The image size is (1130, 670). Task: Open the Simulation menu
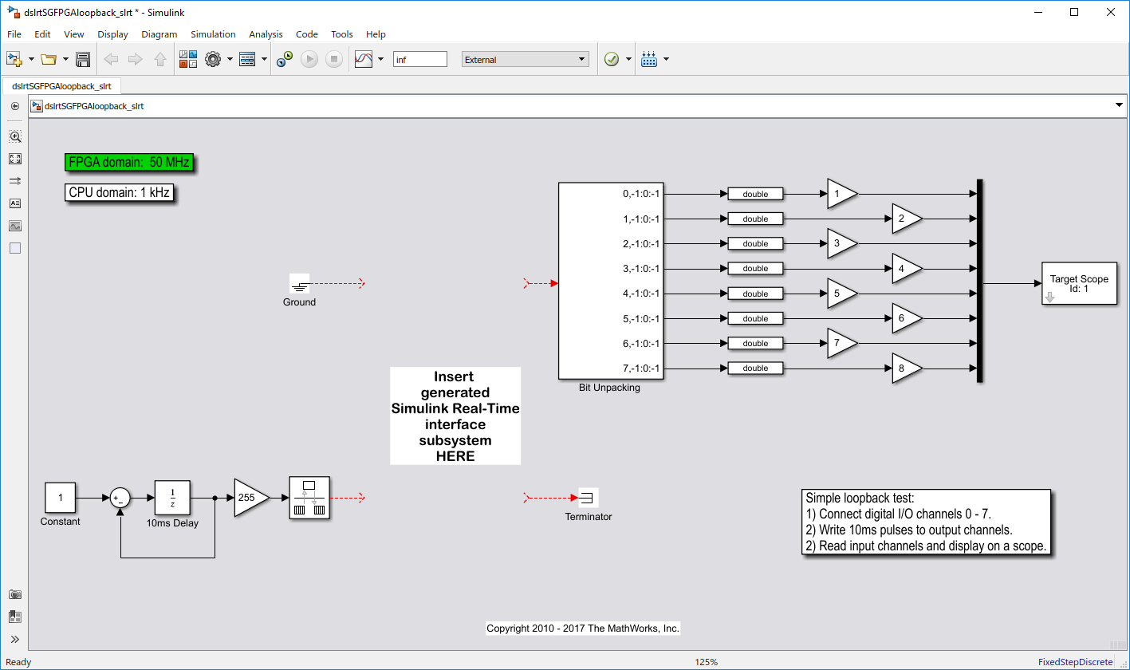[x=213, y=34]
